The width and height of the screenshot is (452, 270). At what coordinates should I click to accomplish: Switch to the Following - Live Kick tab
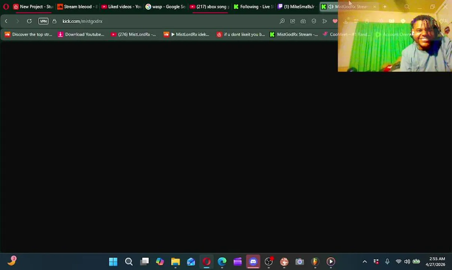click(253, 7)
